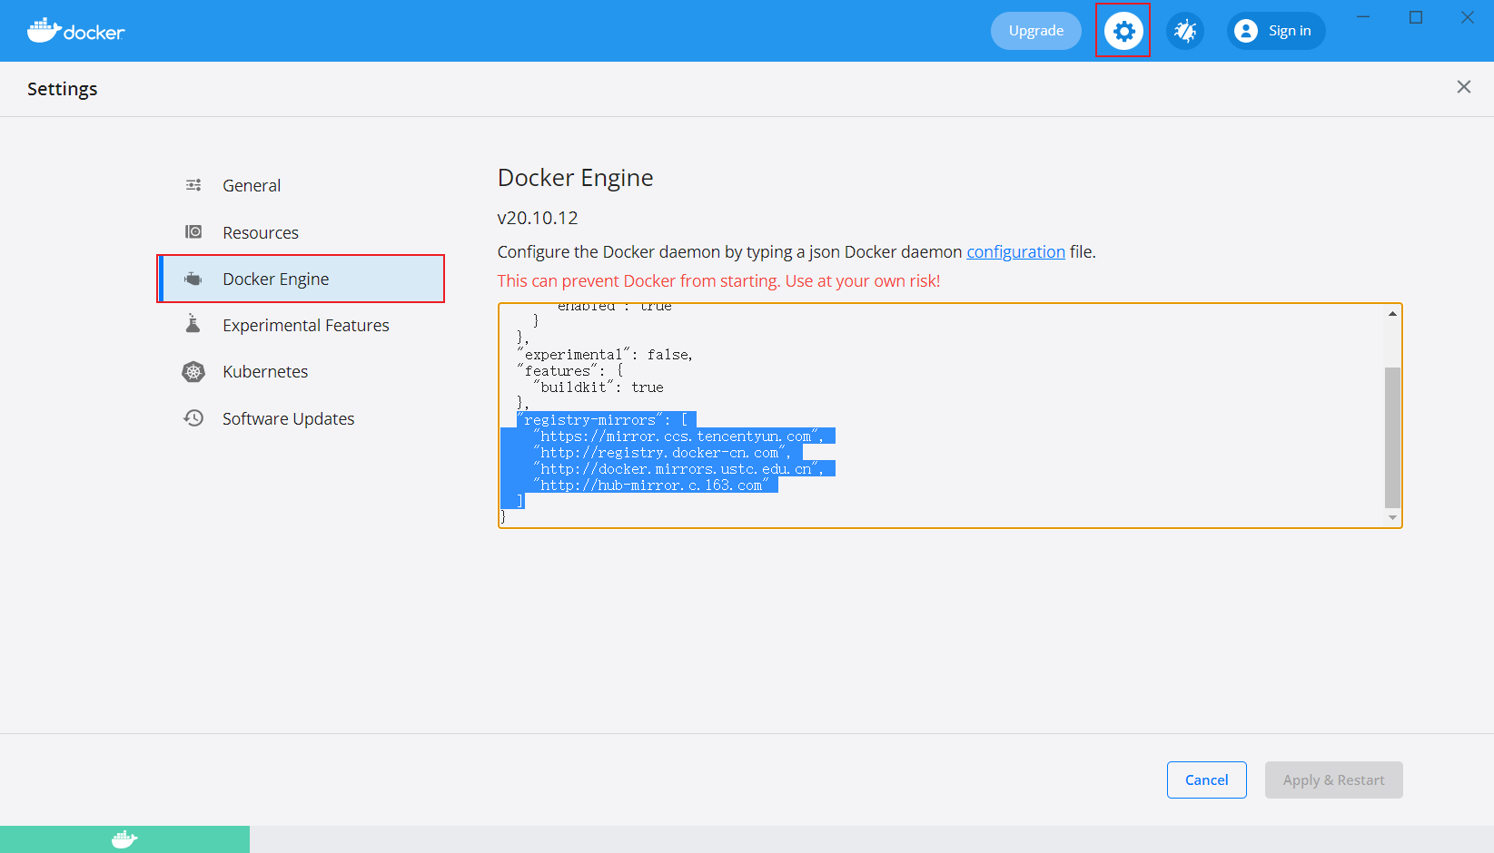Image resolution: width=1494 pixels, height=853 pixels.
Task: Click the JSON editor scrollbar thumb
Action: (x=1392, y=437)
